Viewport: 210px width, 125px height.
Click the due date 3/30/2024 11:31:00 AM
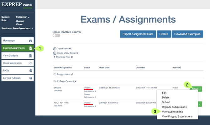coord(146,88)
